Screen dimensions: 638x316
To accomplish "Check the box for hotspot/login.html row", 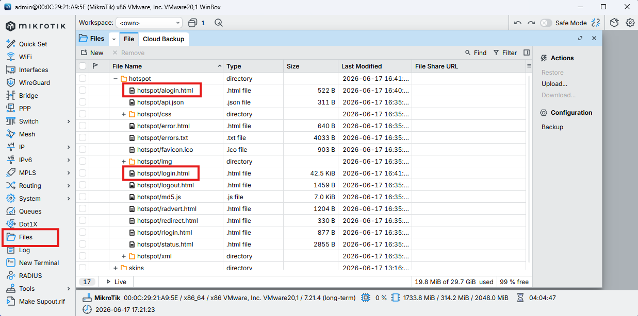I will click(83, 173).
